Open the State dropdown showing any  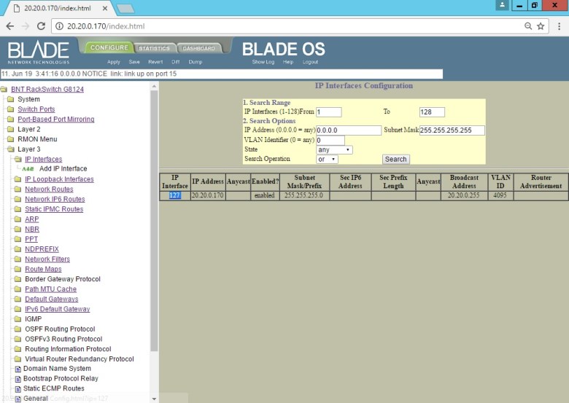334,149
